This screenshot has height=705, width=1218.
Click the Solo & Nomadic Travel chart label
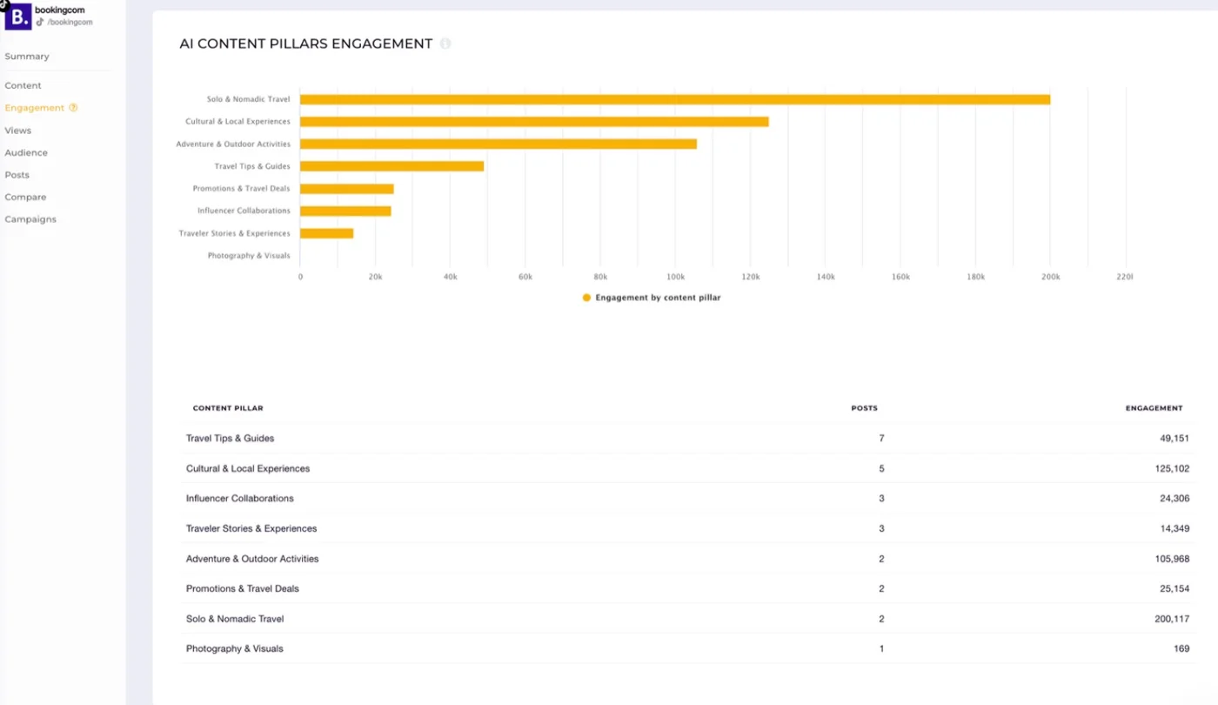click(249, 99)
